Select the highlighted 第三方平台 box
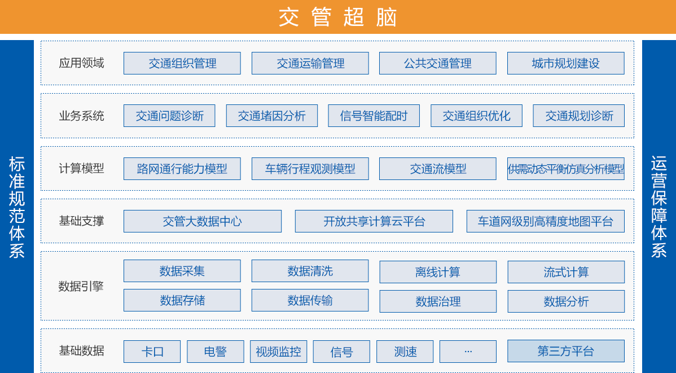Image resolution: width=676 pixels, height=373 pixels. coord(565,351)
